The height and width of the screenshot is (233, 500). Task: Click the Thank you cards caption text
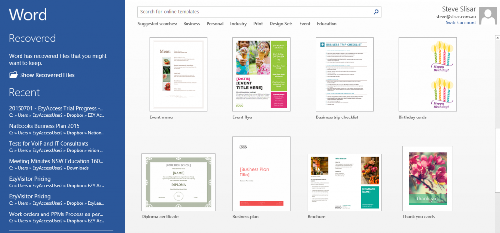click(418, 217)
